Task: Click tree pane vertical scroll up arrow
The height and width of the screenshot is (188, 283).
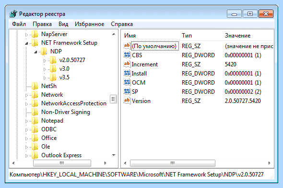Action: point(114,34)
